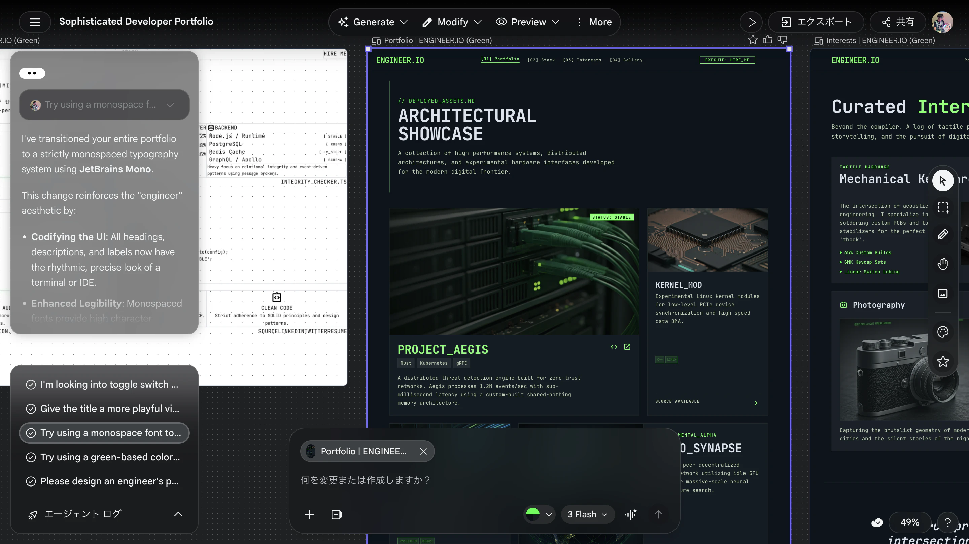969x544 pixels.
Task: Open the Generate dropdown menu
Action: coord(372,22)
